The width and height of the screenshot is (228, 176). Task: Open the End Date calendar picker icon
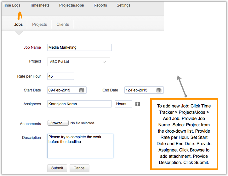(x=159, y=90)
